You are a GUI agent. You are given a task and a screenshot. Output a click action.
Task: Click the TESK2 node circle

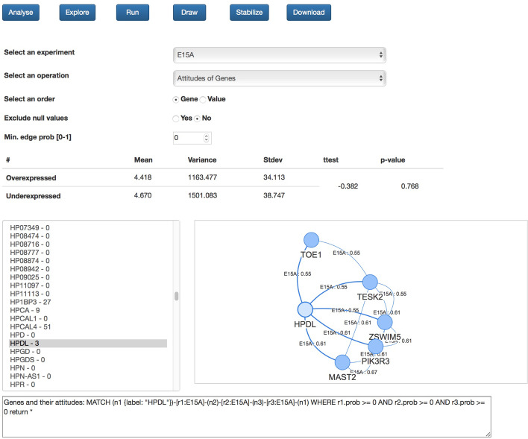pyautogui.click(x=371, y=282)
